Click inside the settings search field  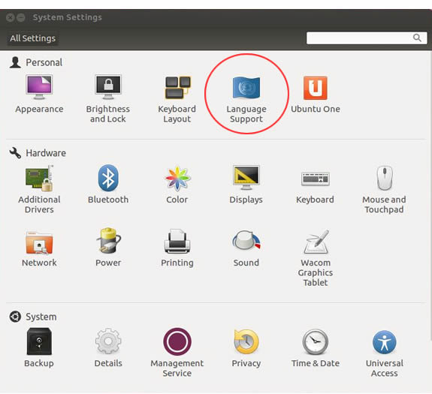[x=367, y=38]
